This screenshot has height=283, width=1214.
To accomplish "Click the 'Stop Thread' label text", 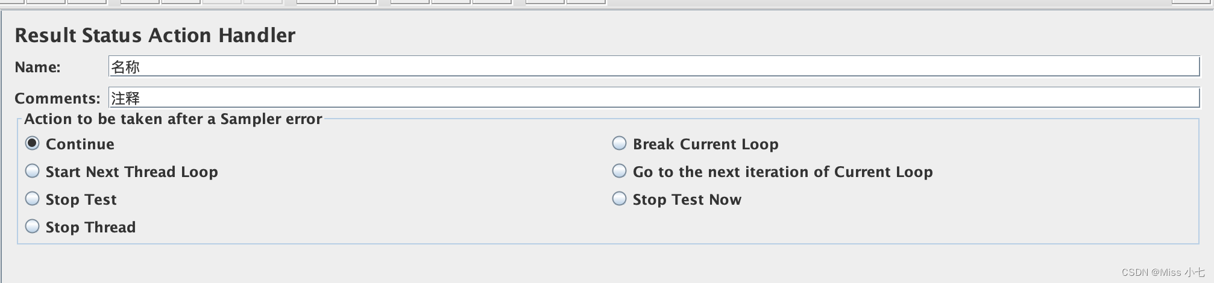I will 90,227.
